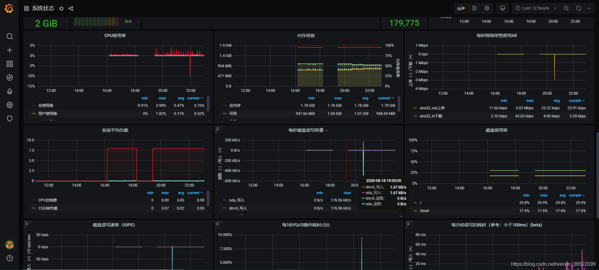Open the Explore compass icon
599x270 pixels.
(x=10, y=78)
